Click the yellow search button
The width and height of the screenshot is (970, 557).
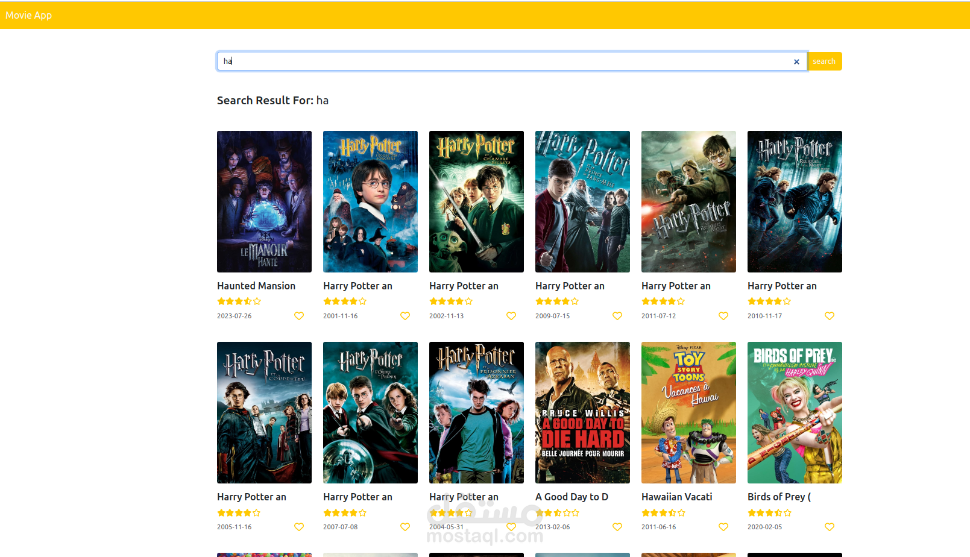point(824,61)
